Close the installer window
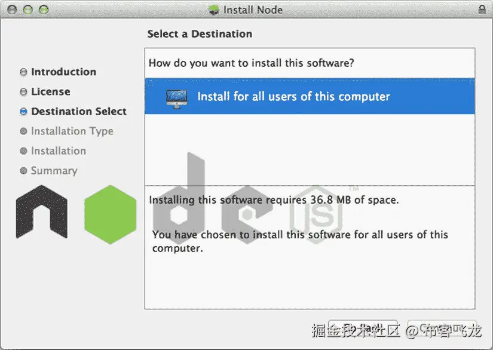This screenshot has height=350, width=493. point(13,10)
